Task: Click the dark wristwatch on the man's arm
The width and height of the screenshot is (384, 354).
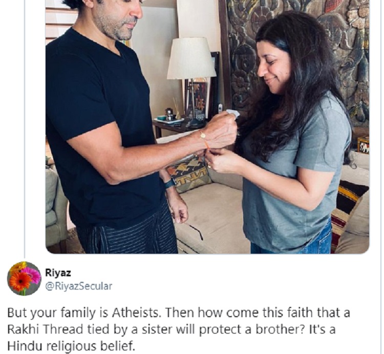Action: pyautogui.click(x=170, y=184)
